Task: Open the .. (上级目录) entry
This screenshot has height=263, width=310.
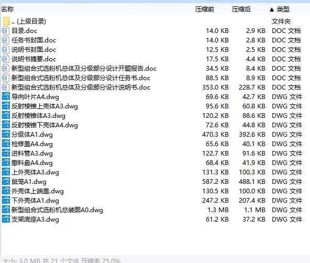Action: 29,21
